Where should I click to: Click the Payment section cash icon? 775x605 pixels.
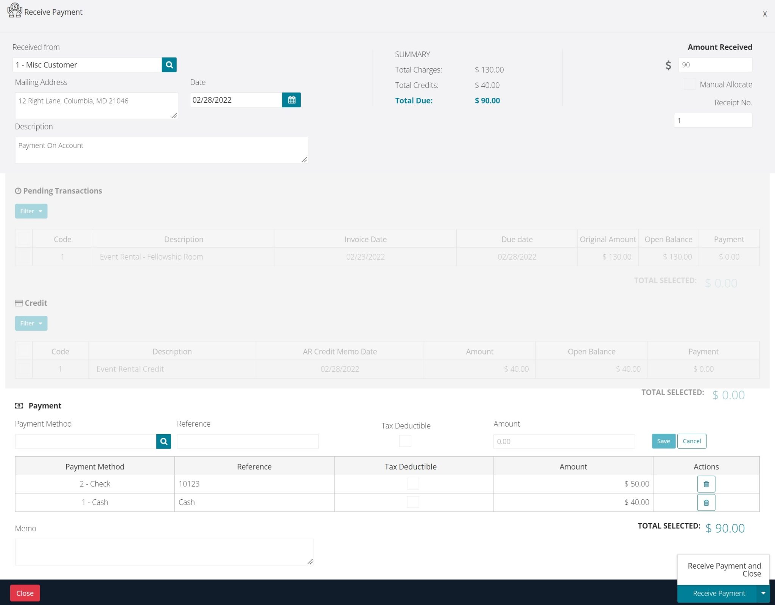[x=19, y=405]
